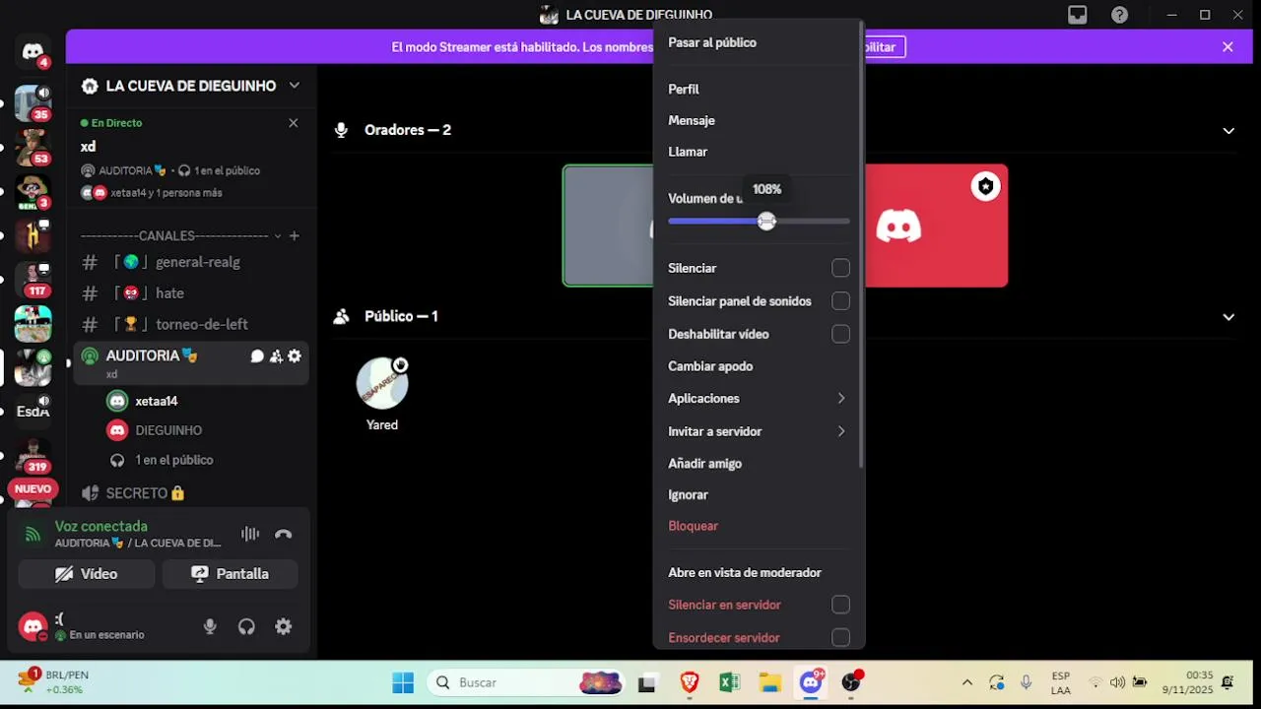Open Discord direct messages home icon
1261x709 pixels.
[33, 52]
